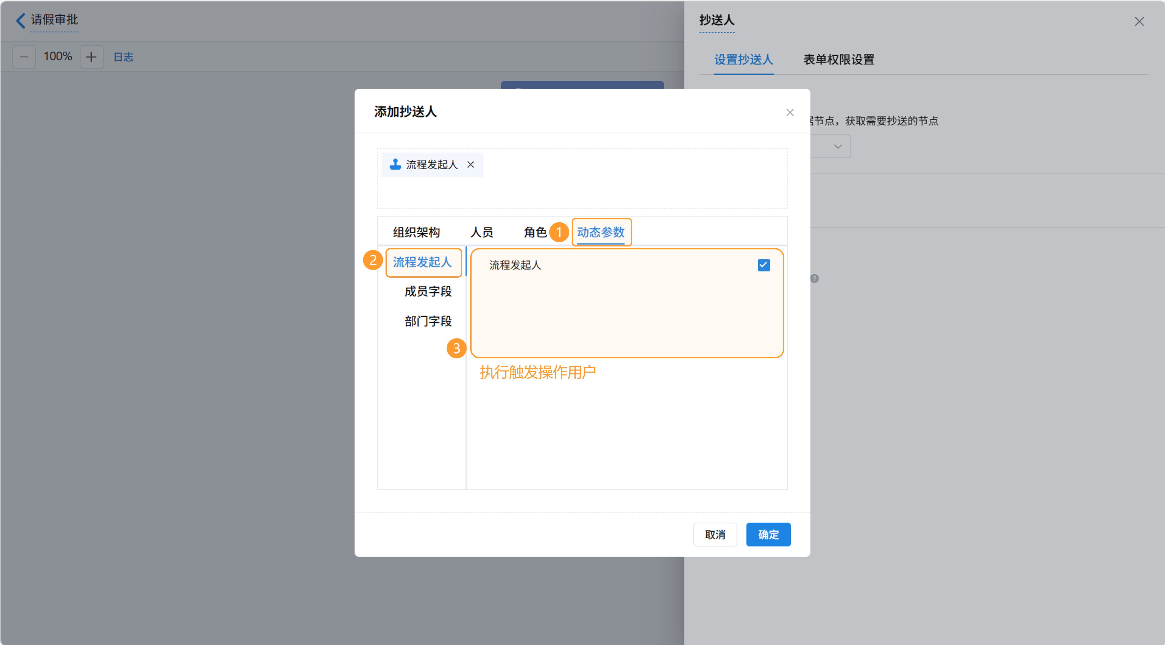The width and height of the screenshot is (1165, 645).
Task: Click the zoom out minus button
Action: point(24,57)
